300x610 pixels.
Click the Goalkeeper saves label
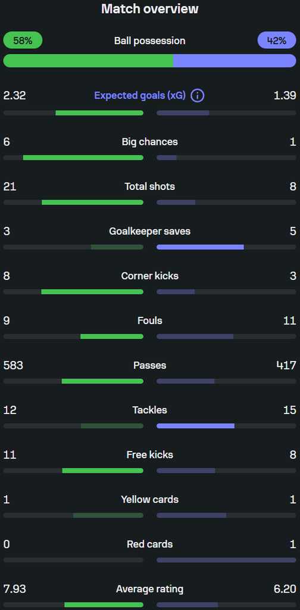point(149,232)
